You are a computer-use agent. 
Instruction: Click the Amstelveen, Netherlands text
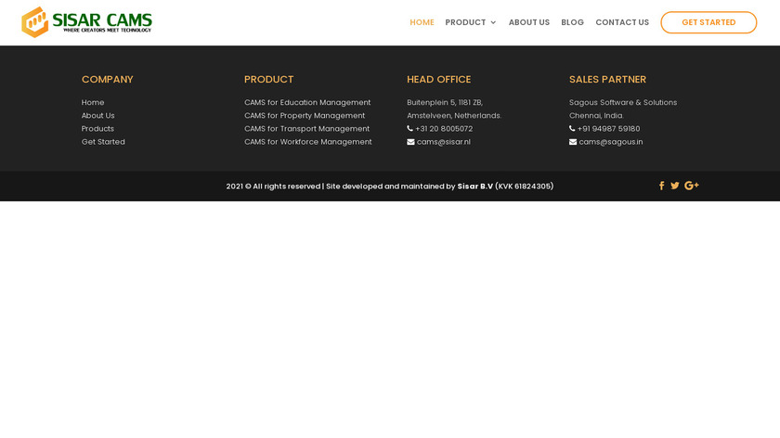point(454,115)
